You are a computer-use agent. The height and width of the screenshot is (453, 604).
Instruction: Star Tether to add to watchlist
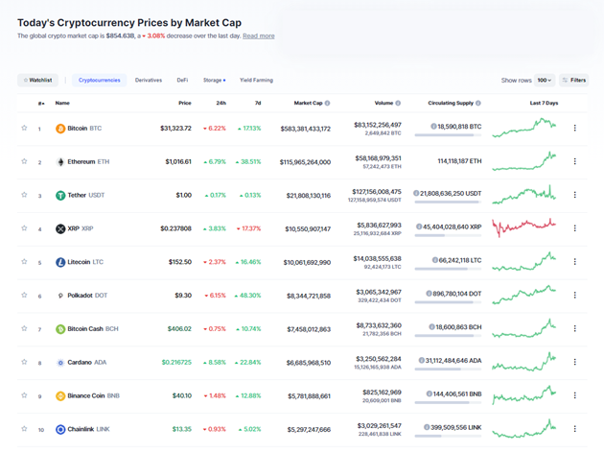[24, 195]
